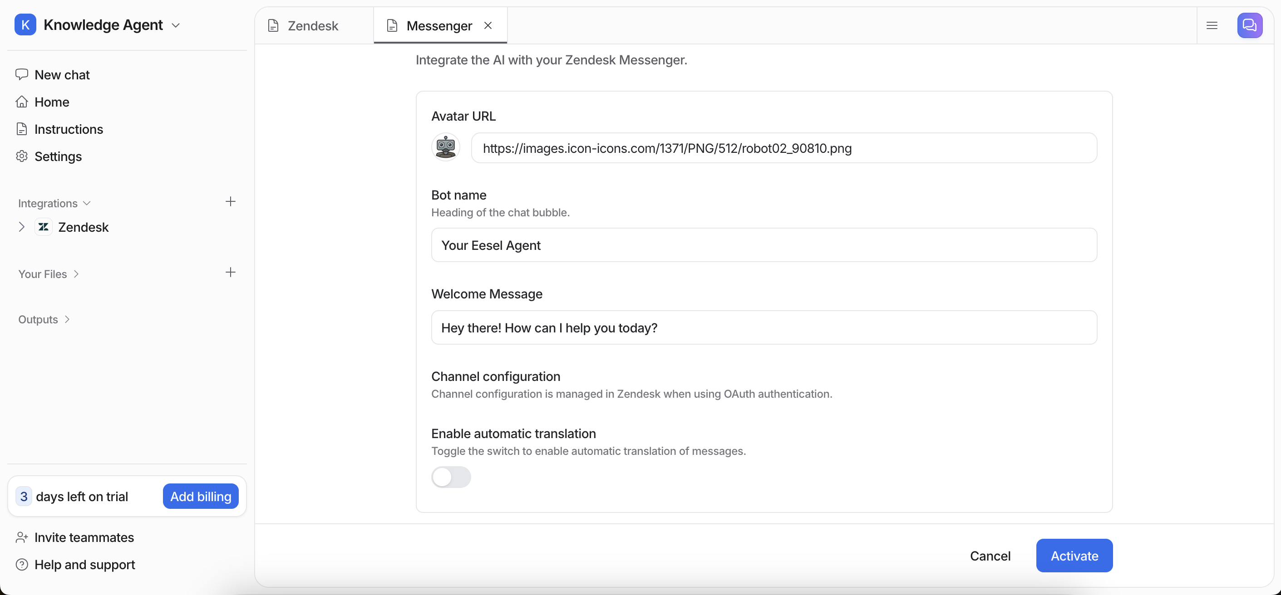The image size is (1281, 595).
Task: Close the Messenger tab
Action: coord(488,25)
